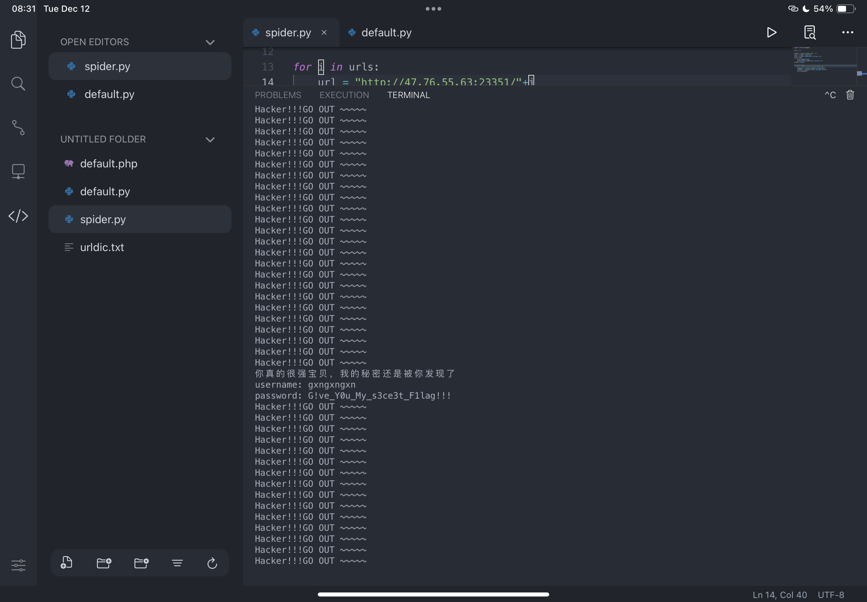This screenshot has width=867, height=602.
Task: Click the Ln 14, Col 40 status
Action: pyautogui.click(x=780, y=594)
